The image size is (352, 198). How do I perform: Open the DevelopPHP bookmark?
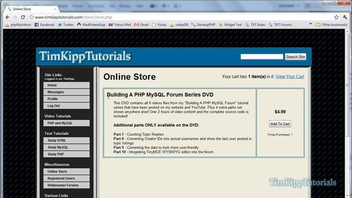203,25
